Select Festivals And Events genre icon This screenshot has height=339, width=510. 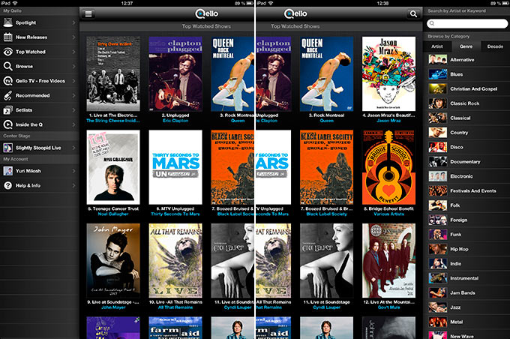click(x=437, y=190)
